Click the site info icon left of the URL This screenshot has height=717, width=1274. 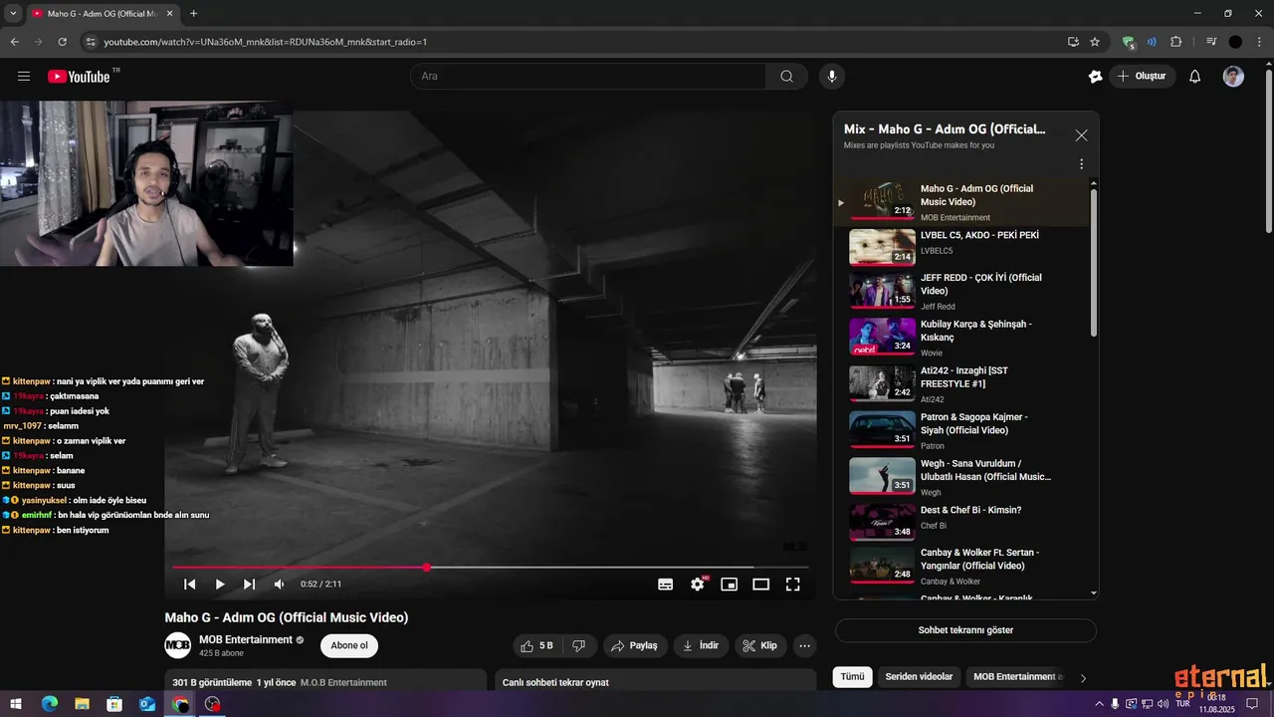pos(91,42)
